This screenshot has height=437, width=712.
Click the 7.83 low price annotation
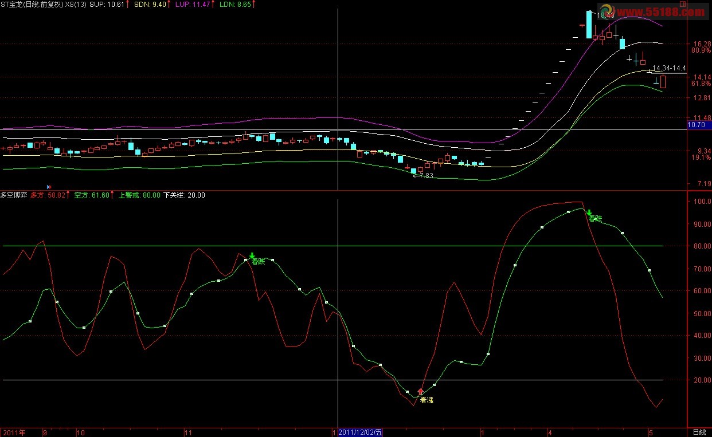coord(423,176)
